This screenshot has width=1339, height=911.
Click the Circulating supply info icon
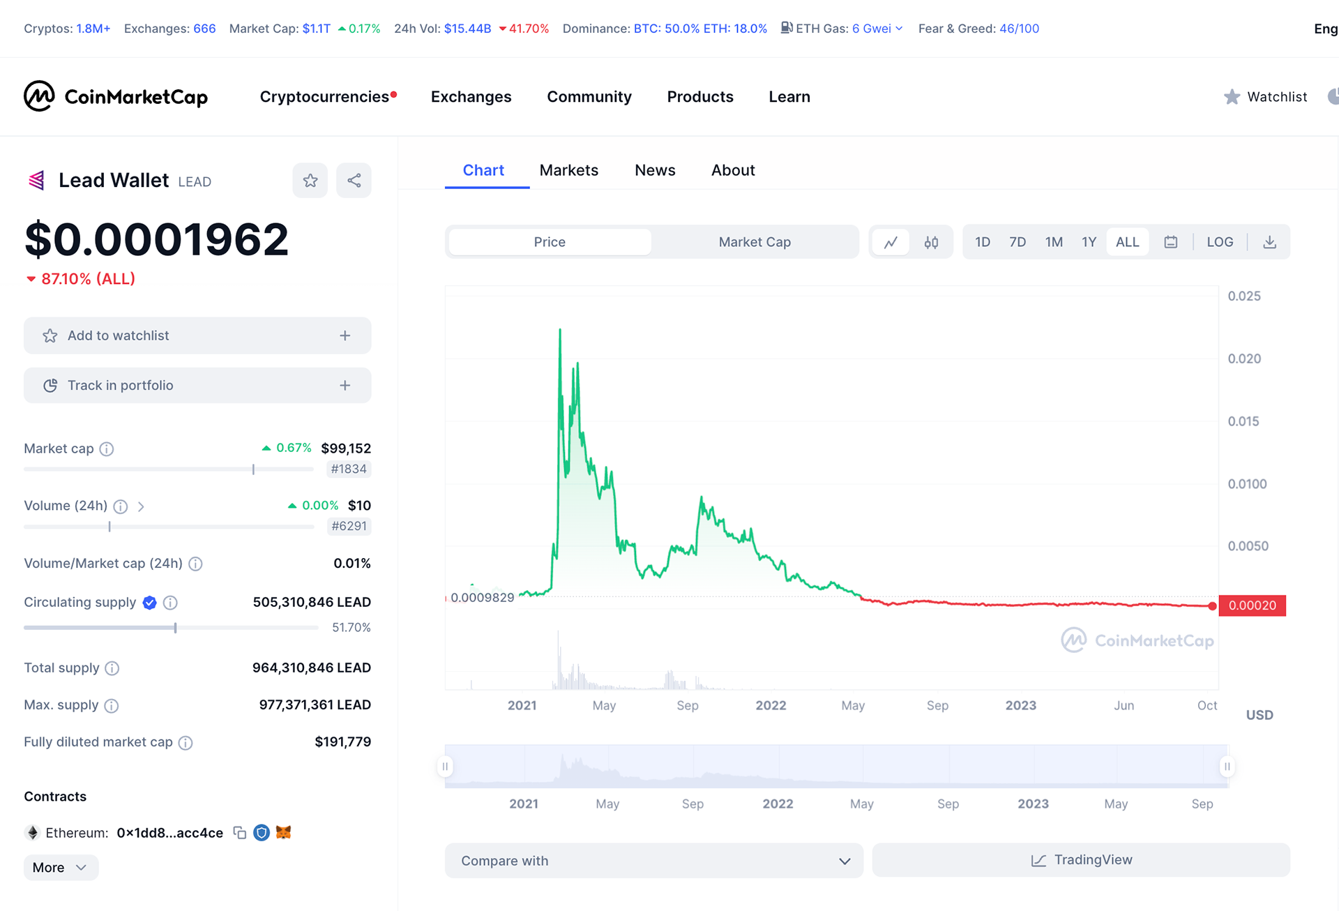pos(170,603)
